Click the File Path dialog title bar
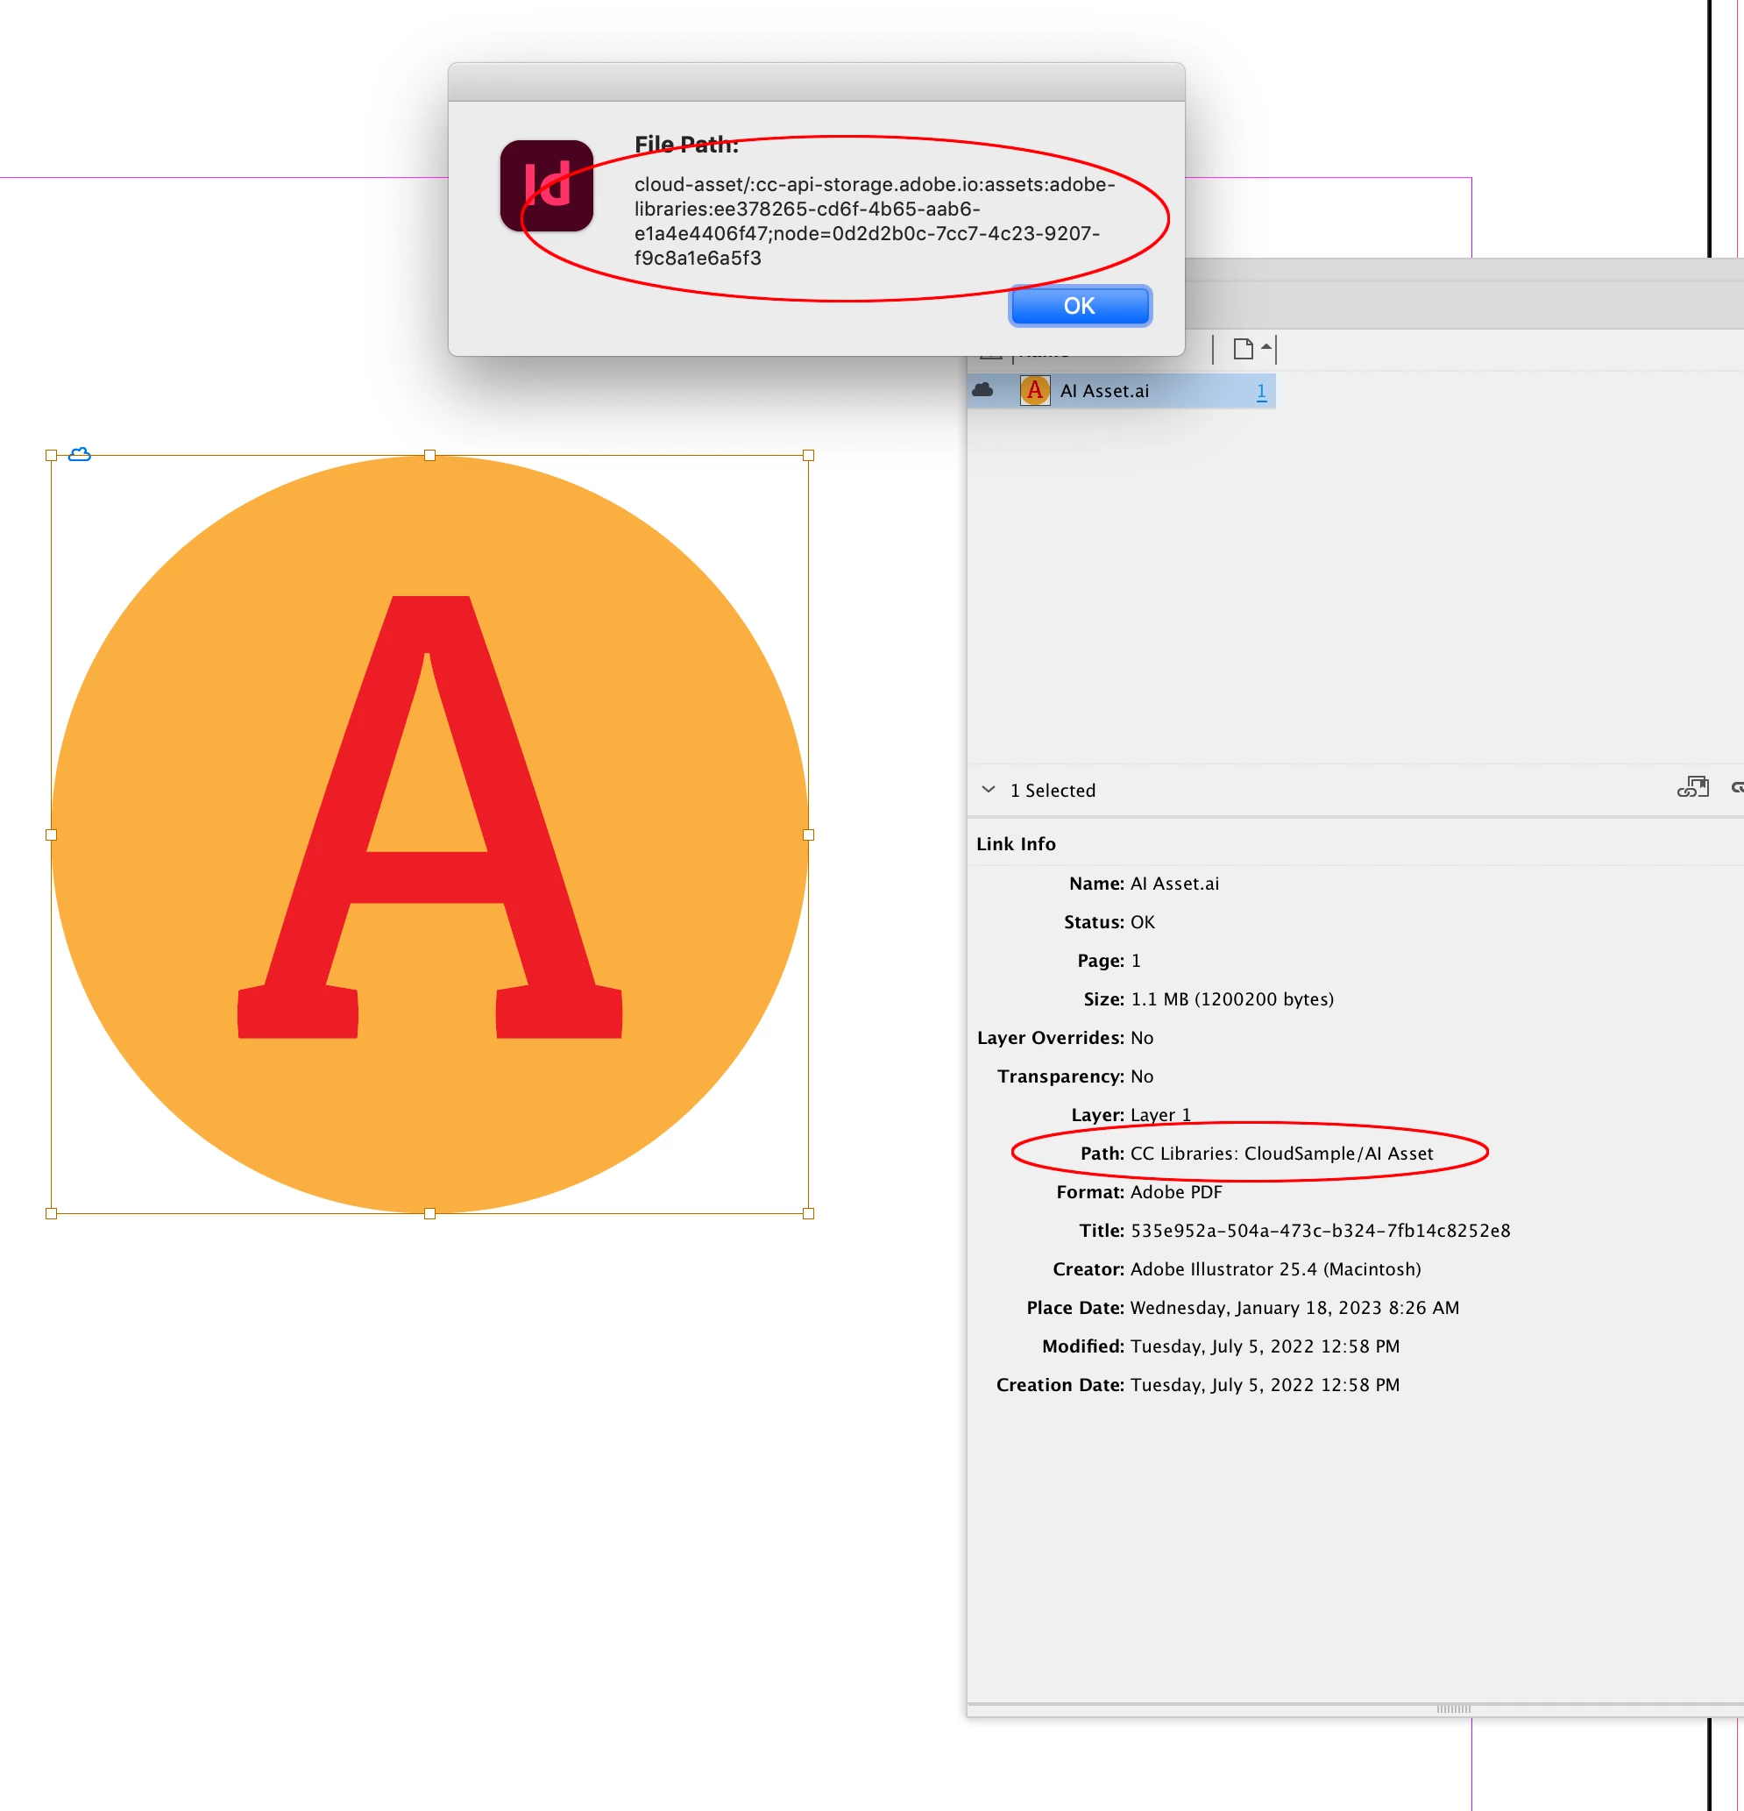This screenshot has height=1811, width=1744. 816,82
